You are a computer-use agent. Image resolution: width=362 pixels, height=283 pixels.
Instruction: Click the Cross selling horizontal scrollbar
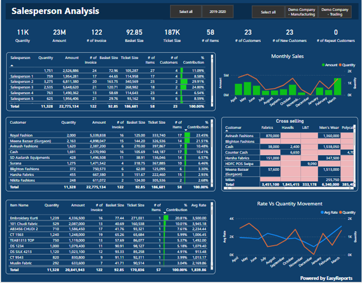(289, 188)
